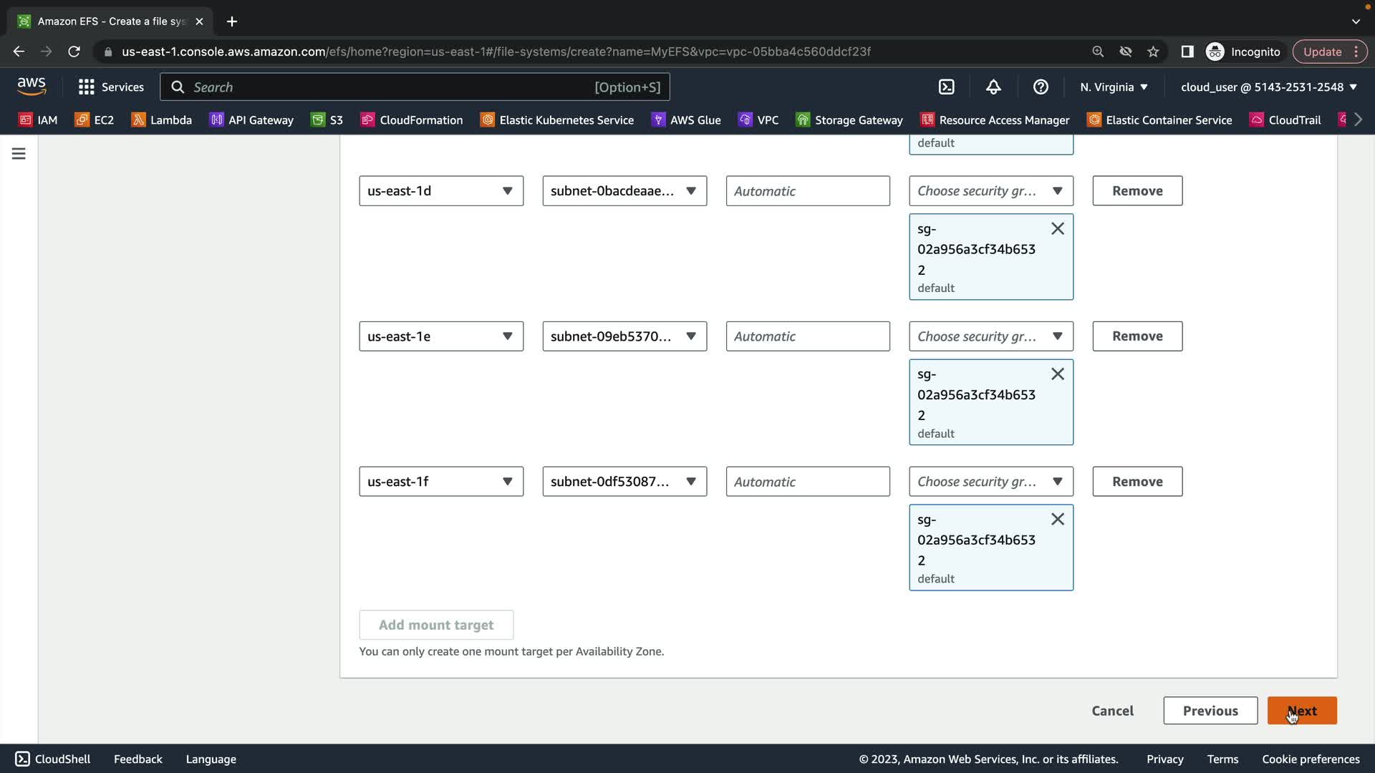Open the subnet-09eb5370 subnet dropdown
This screenshot has height=773, width=1375.
tap(624, 336)
